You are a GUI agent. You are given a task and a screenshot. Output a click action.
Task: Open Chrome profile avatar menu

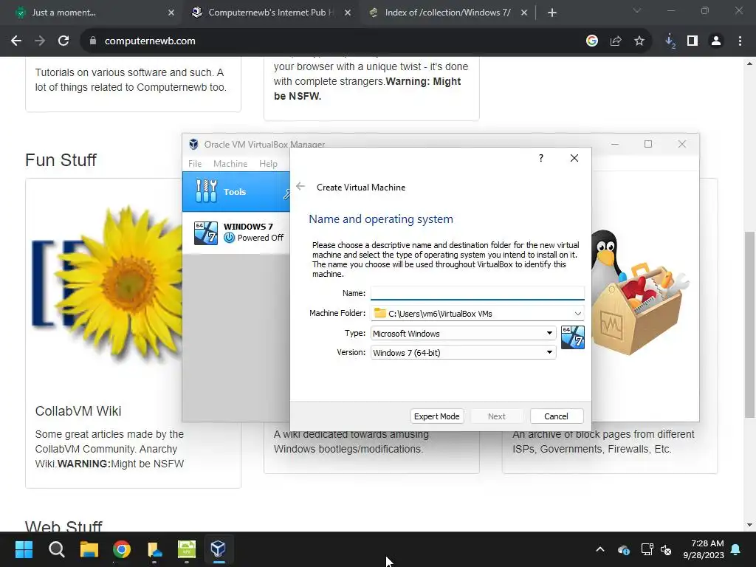coord(716,41)
